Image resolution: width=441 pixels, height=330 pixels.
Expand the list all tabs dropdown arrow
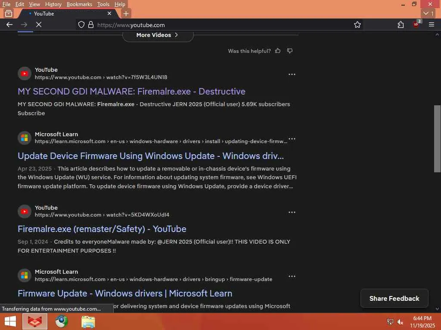click(429, 13)
